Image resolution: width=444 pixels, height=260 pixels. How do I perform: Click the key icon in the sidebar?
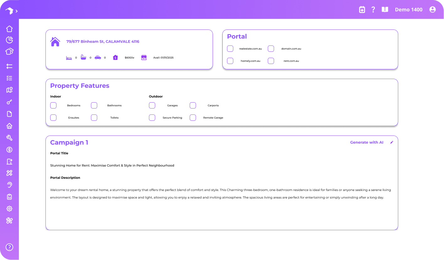[9, 102]
